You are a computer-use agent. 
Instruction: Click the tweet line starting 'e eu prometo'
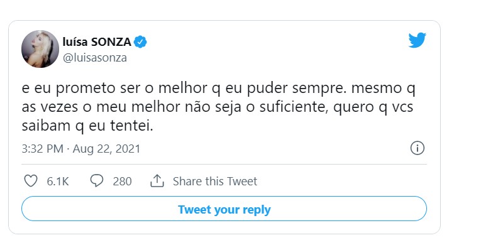[x=218, y=89]
